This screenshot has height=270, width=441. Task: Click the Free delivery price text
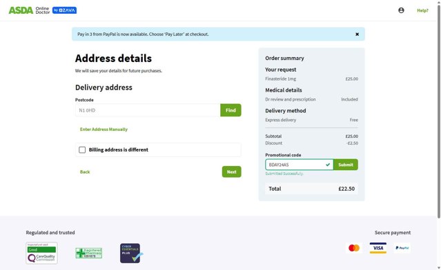click(x=354, y=120)
